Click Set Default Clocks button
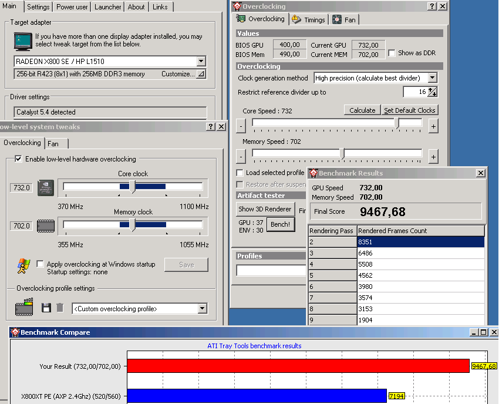 pos(410,110)
